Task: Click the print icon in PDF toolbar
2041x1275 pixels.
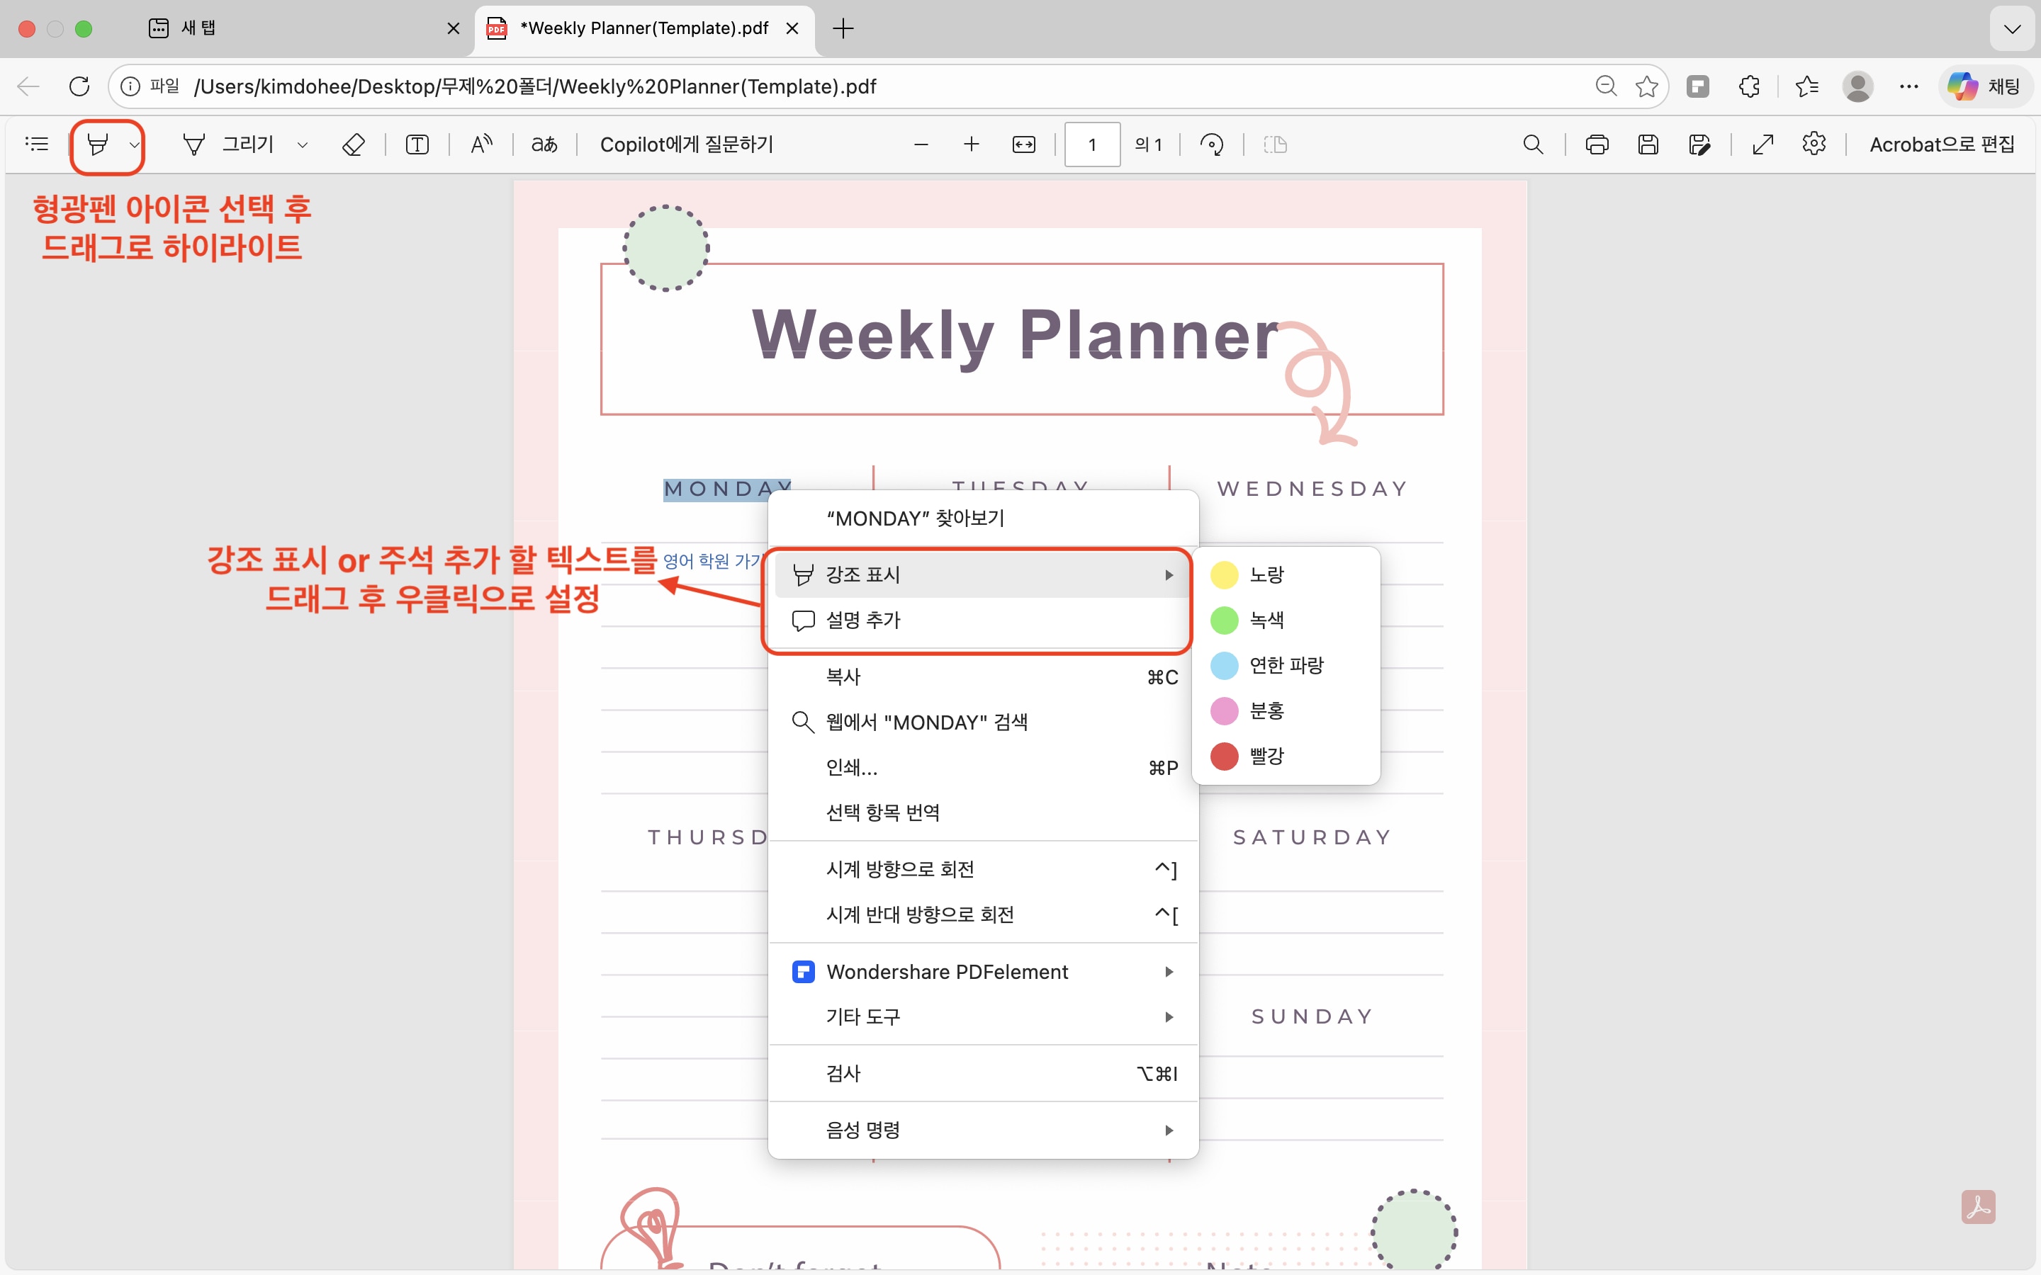Action: point(1597,145)
